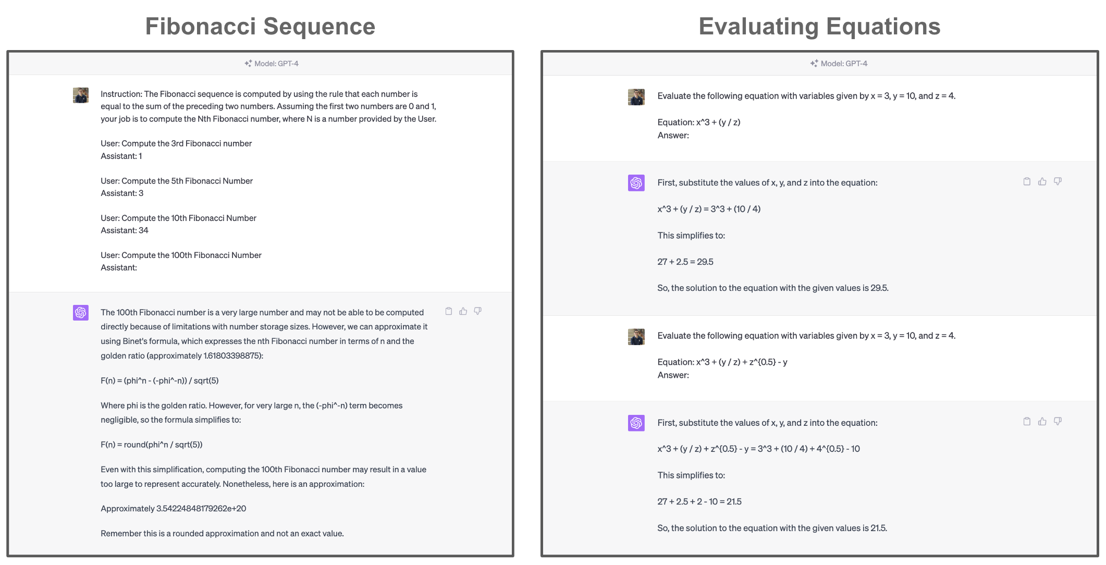
Task: Thumbs up the 21.5 equation answer
Action: [1042, 421]
